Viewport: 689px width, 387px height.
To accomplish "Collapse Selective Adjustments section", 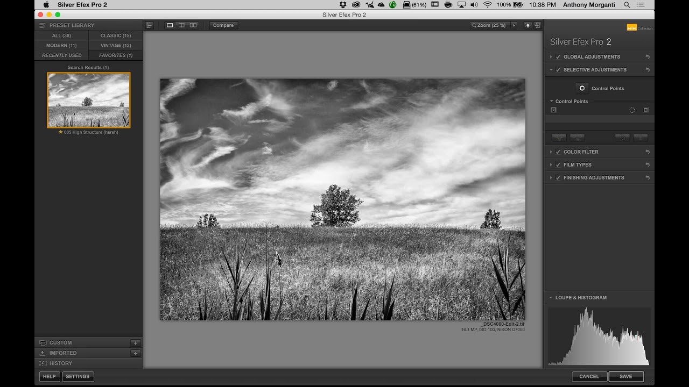I will tap(551, 70).
